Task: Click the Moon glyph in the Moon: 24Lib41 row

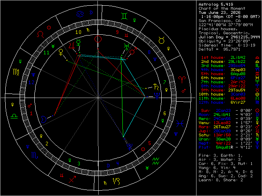Action: 257,115
